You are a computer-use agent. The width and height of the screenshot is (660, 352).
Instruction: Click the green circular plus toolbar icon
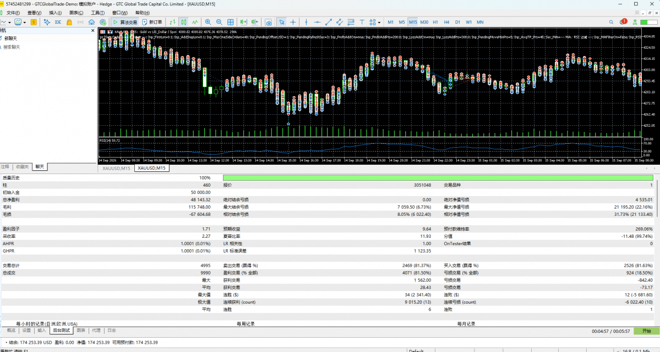pos(103,22)
